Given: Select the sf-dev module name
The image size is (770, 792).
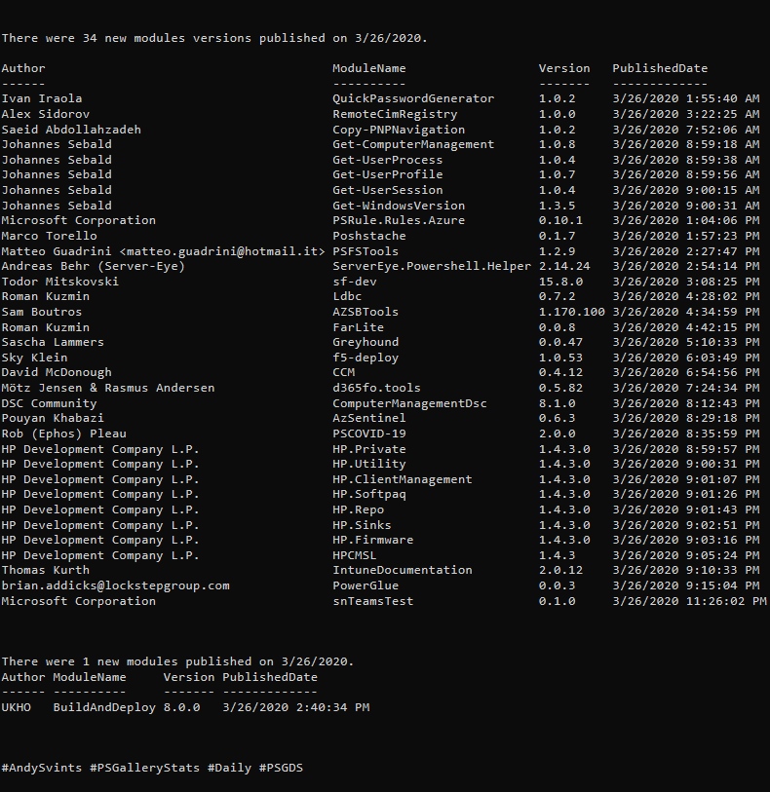Looking at the screenshot, I should [355, 282].
